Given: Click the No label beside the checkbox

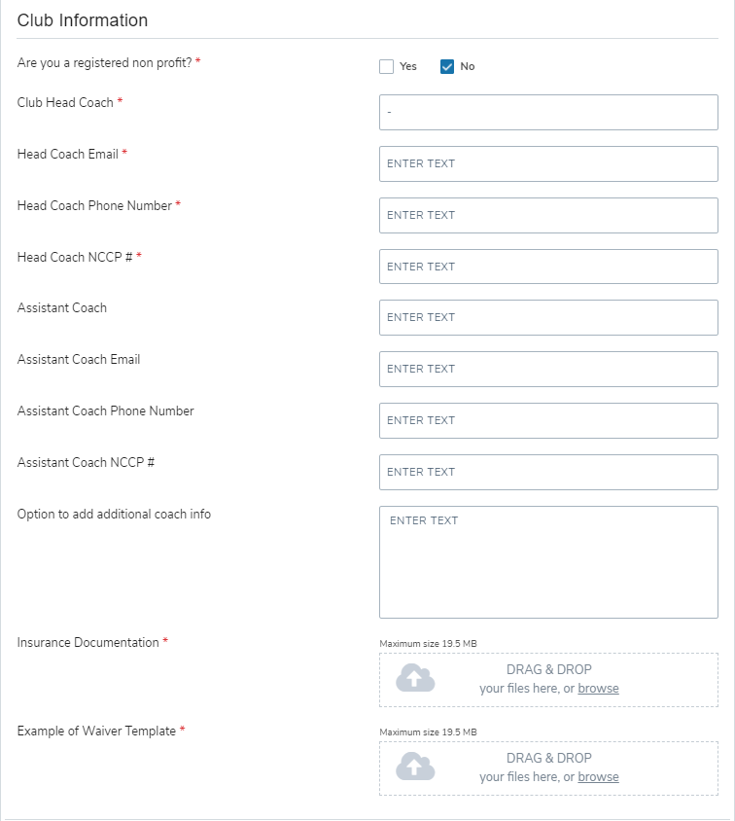Looking at the screenshot, I should (x=468, y=67).
